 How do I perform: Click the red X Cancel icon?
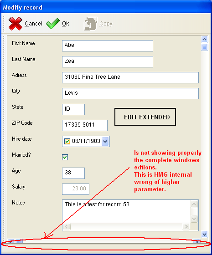coord(16,24)
